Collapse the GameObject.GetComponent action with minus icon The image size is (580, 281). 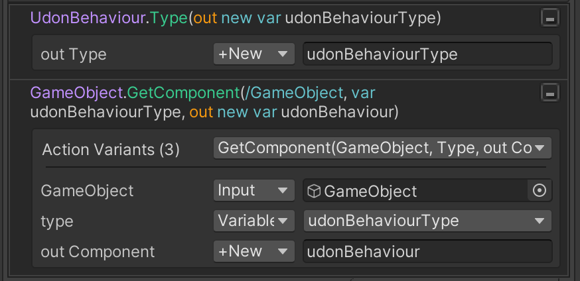(550, 92)
